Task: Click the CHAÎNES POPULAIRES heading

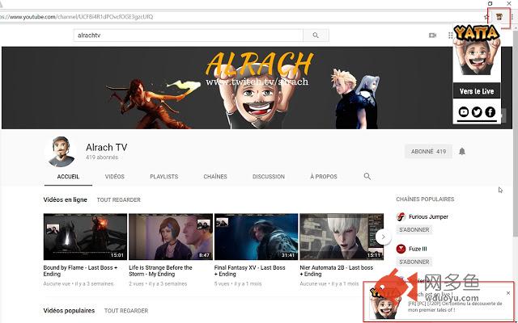Action: point(425,199)
